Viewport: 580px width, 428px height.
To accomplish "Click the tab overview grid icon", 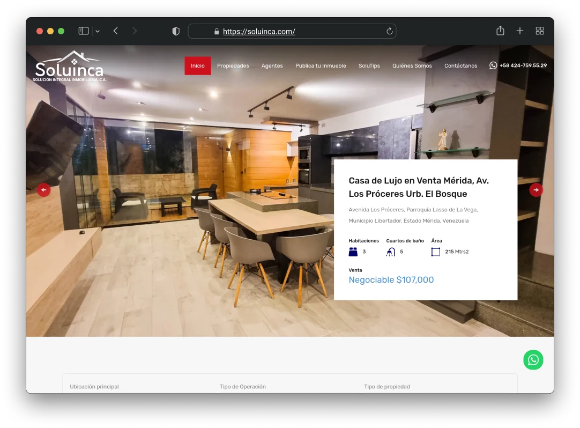I will click(539, 31).
